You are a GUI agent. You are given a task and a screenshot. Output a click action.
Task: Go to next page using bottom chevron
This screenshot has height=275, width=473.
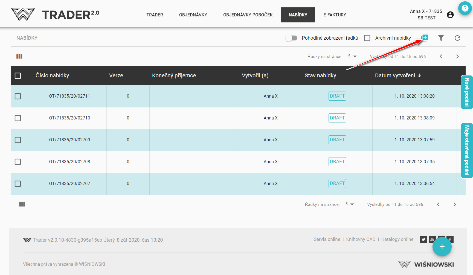tap(454, 204)
